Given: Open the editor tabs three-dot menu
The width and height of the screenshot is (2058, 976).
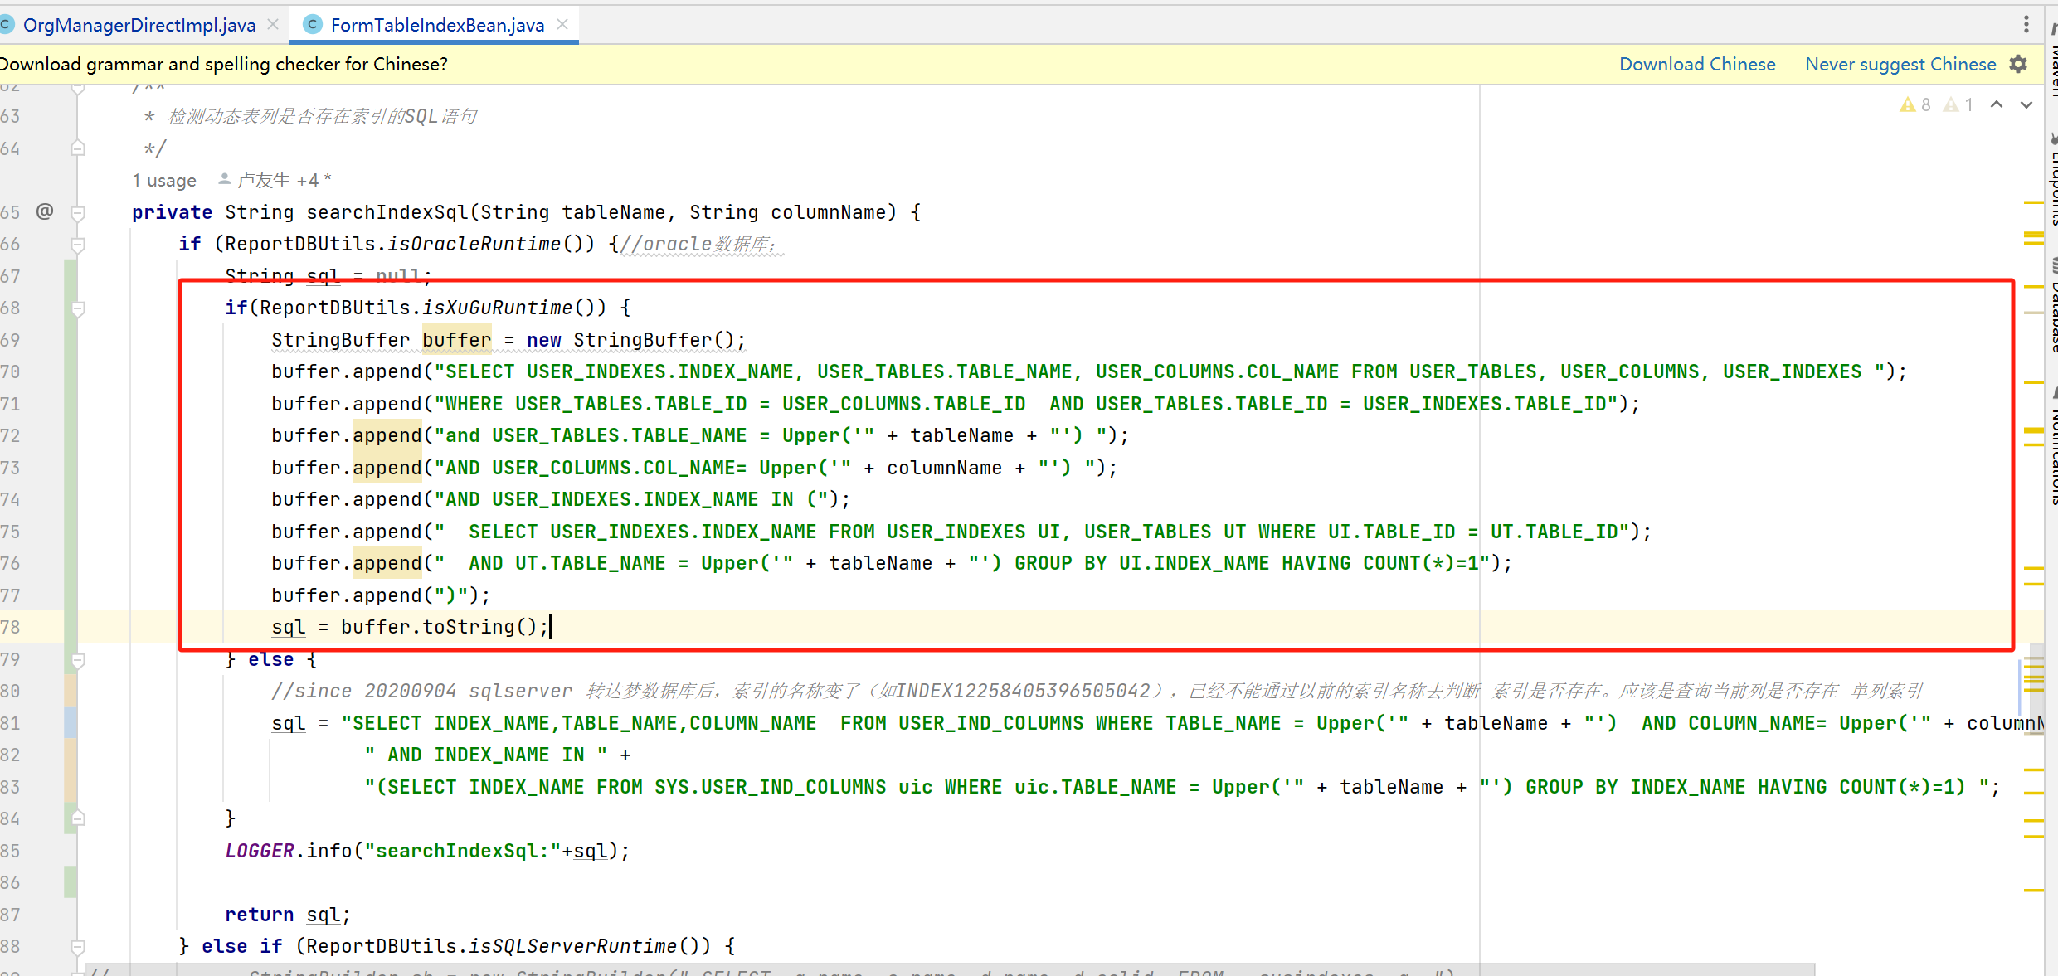Looking at the screenshot, I should point(2026,24).
